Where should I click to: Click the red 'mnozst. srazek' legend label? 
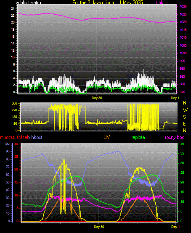point(14,137)
